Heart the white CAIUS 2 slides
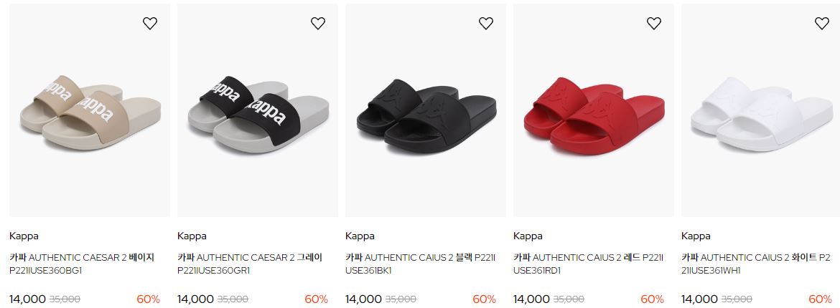This screenshot has width=840, height=308. [x=822, y=23]
